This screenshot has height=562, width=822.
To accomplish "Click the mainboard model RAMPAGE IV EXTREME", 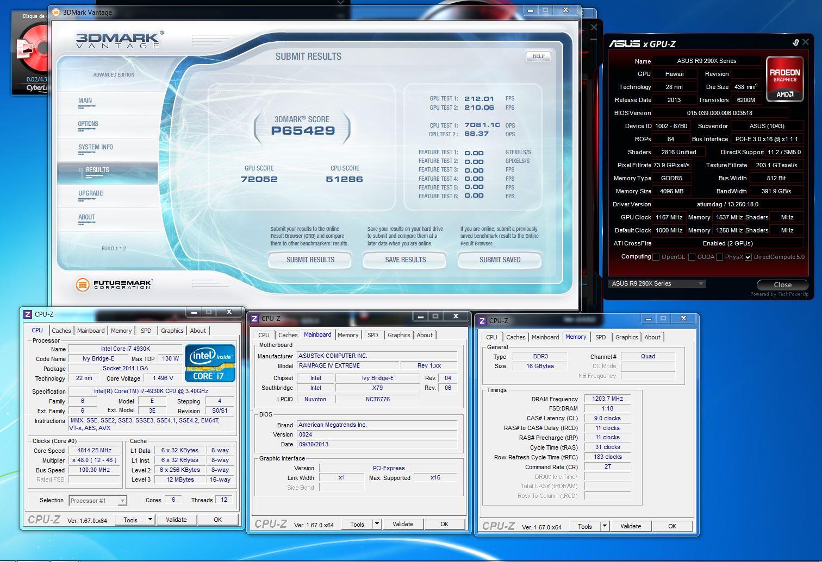I will tap(348, 365).
